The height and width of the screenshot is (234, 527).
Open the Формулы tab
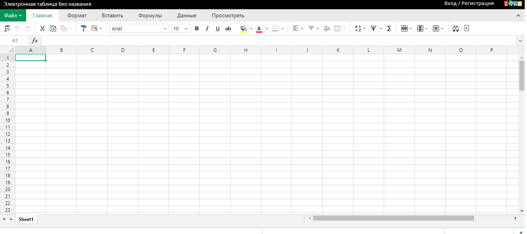(150, 16)
